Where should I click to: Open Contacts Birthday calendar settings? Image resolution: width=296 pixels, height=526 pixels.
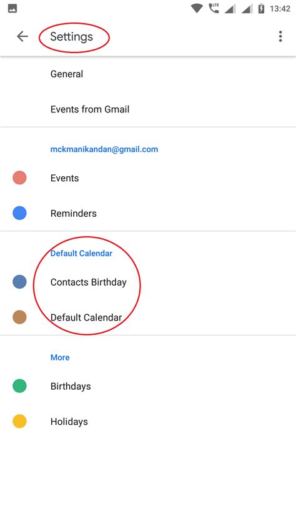[148, 282]
